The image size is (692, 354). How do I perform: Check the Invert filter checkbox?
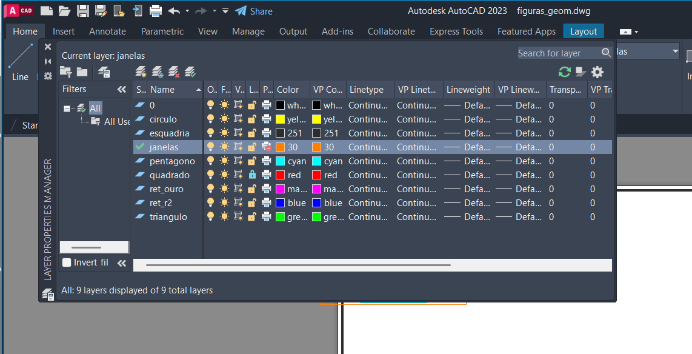click(x=67, y=262)
